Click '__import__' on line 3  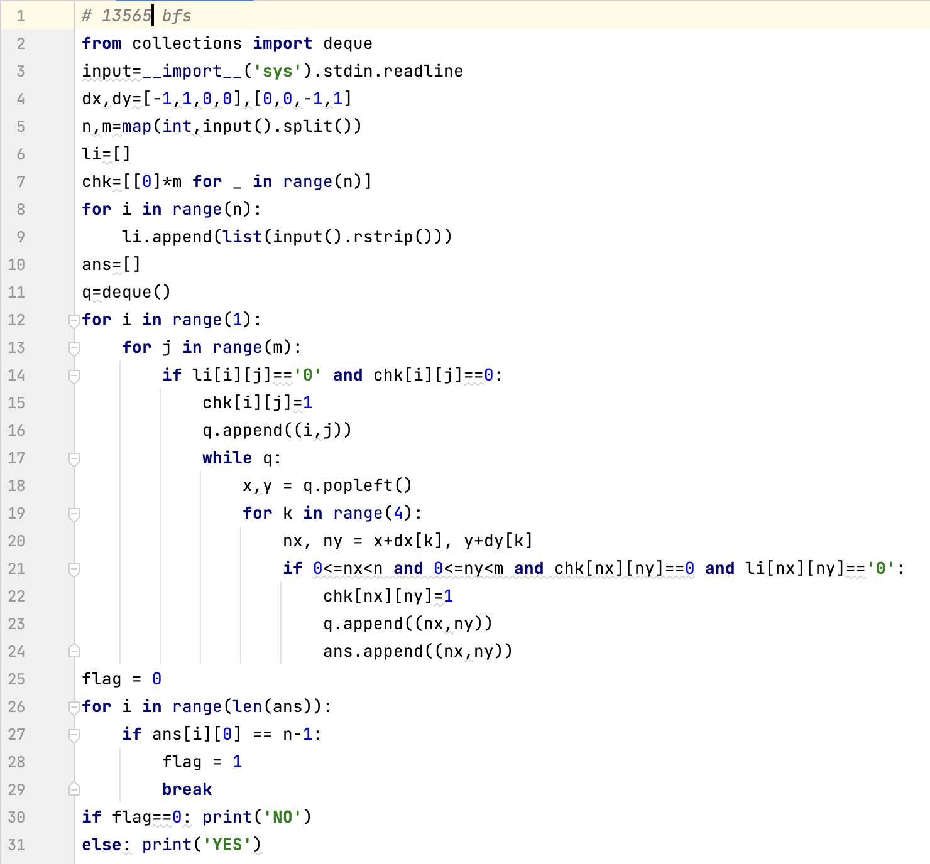coord(192,71)
